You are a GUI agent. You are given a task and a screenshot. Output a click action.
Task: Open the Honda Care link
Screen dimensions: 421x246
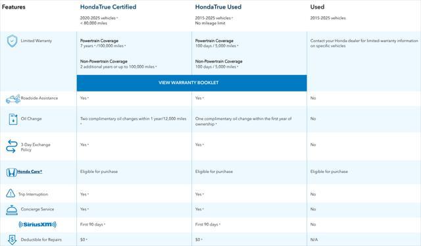click(x=30, y=172)
